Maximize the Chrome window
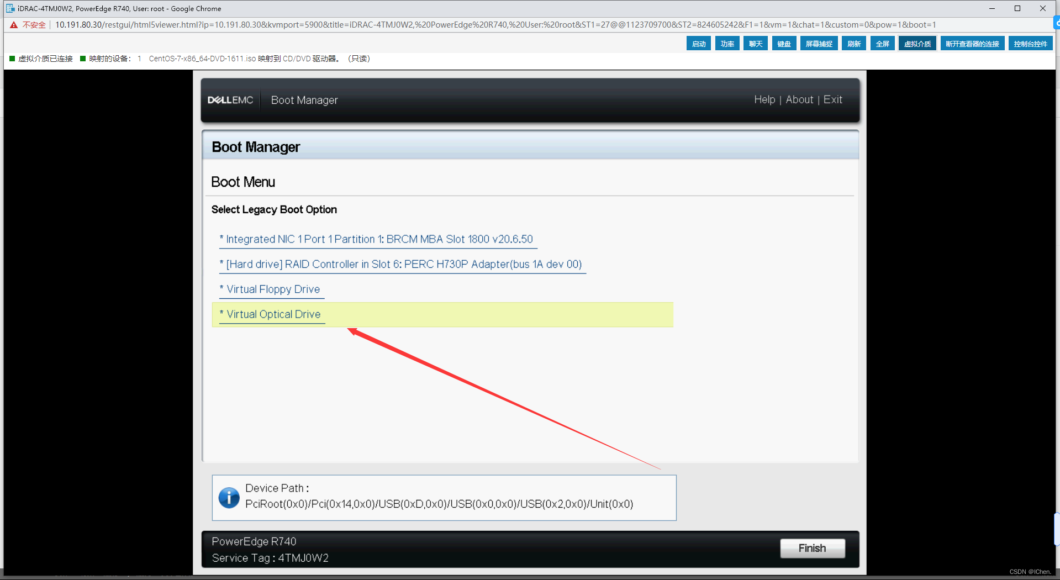The width and height of the screenshot is (1060, 580). coord(1017,8)
